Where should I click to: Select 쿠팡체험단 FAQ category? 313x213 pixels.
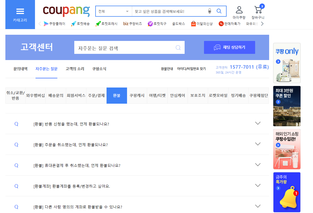259,96
